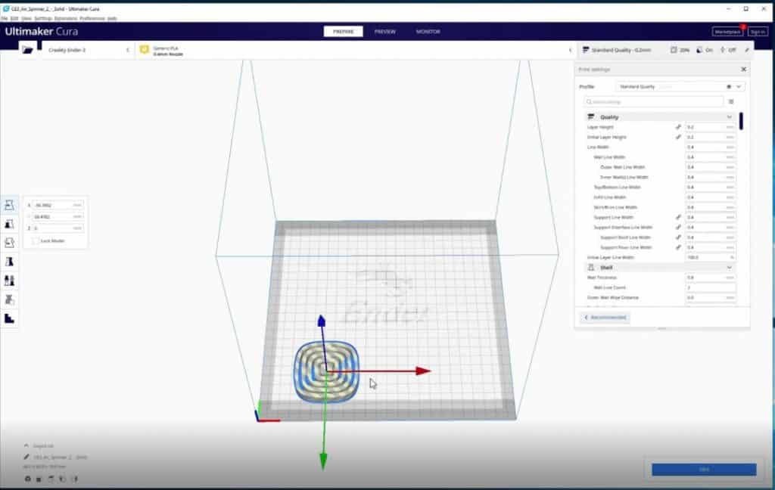
Task: Toggle the Lock Model checkbox
Action: 36,240
